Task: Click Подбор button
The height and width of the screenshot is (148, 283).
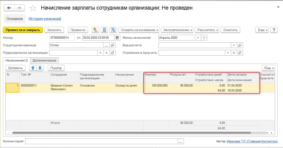Action: (56, 68)
